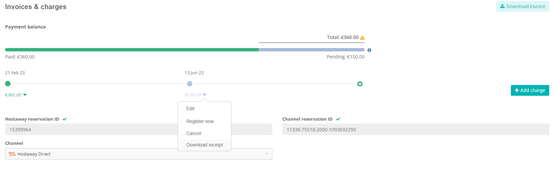Choose Download receipt from the menu
556x171 pixels.
click(x=205, y=145)
